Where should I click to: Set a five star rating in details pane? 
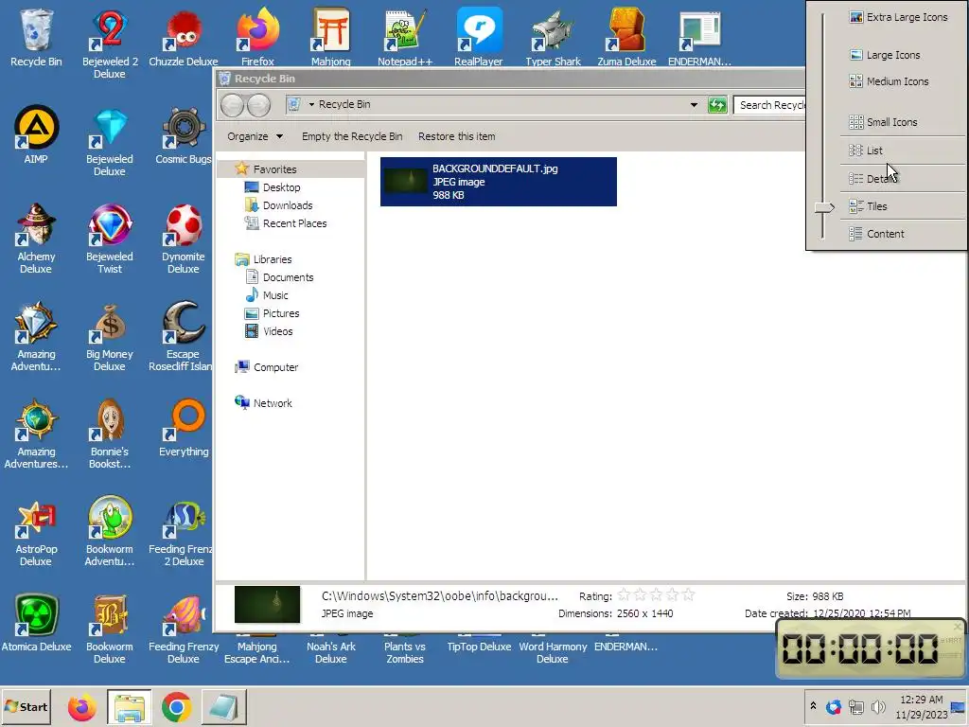[688, 595]
